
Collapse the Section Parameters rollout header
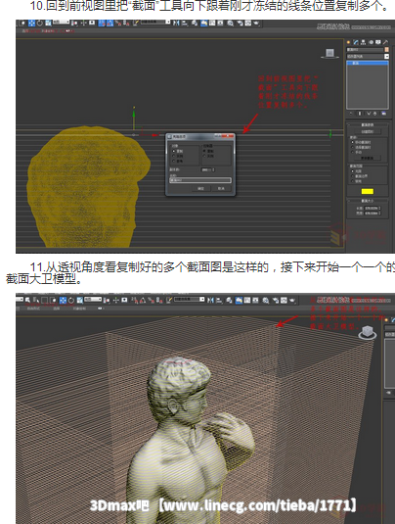coord(368,125)
